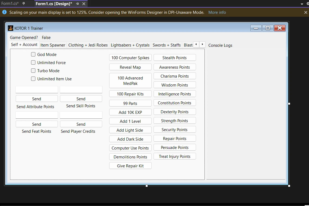
Task: Check the Turbo Mode option
Action: tap(33, 71)
